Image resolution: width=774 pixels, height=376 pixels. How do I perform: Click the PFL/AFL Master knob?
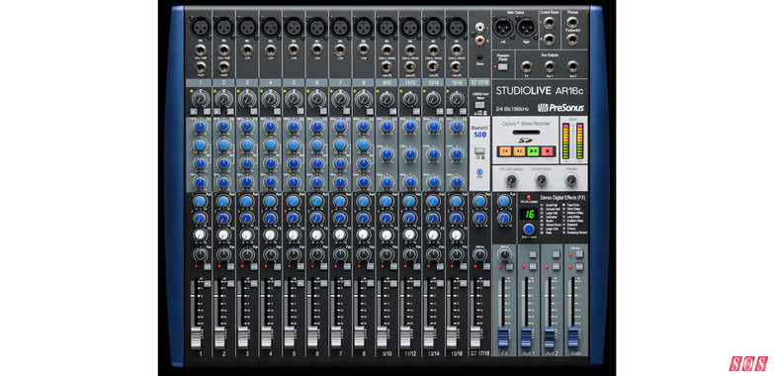point(512,181)
